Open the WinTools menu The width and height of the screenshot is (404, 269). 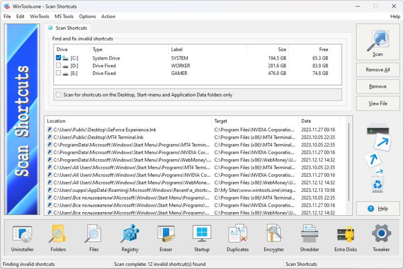(39, 17)
